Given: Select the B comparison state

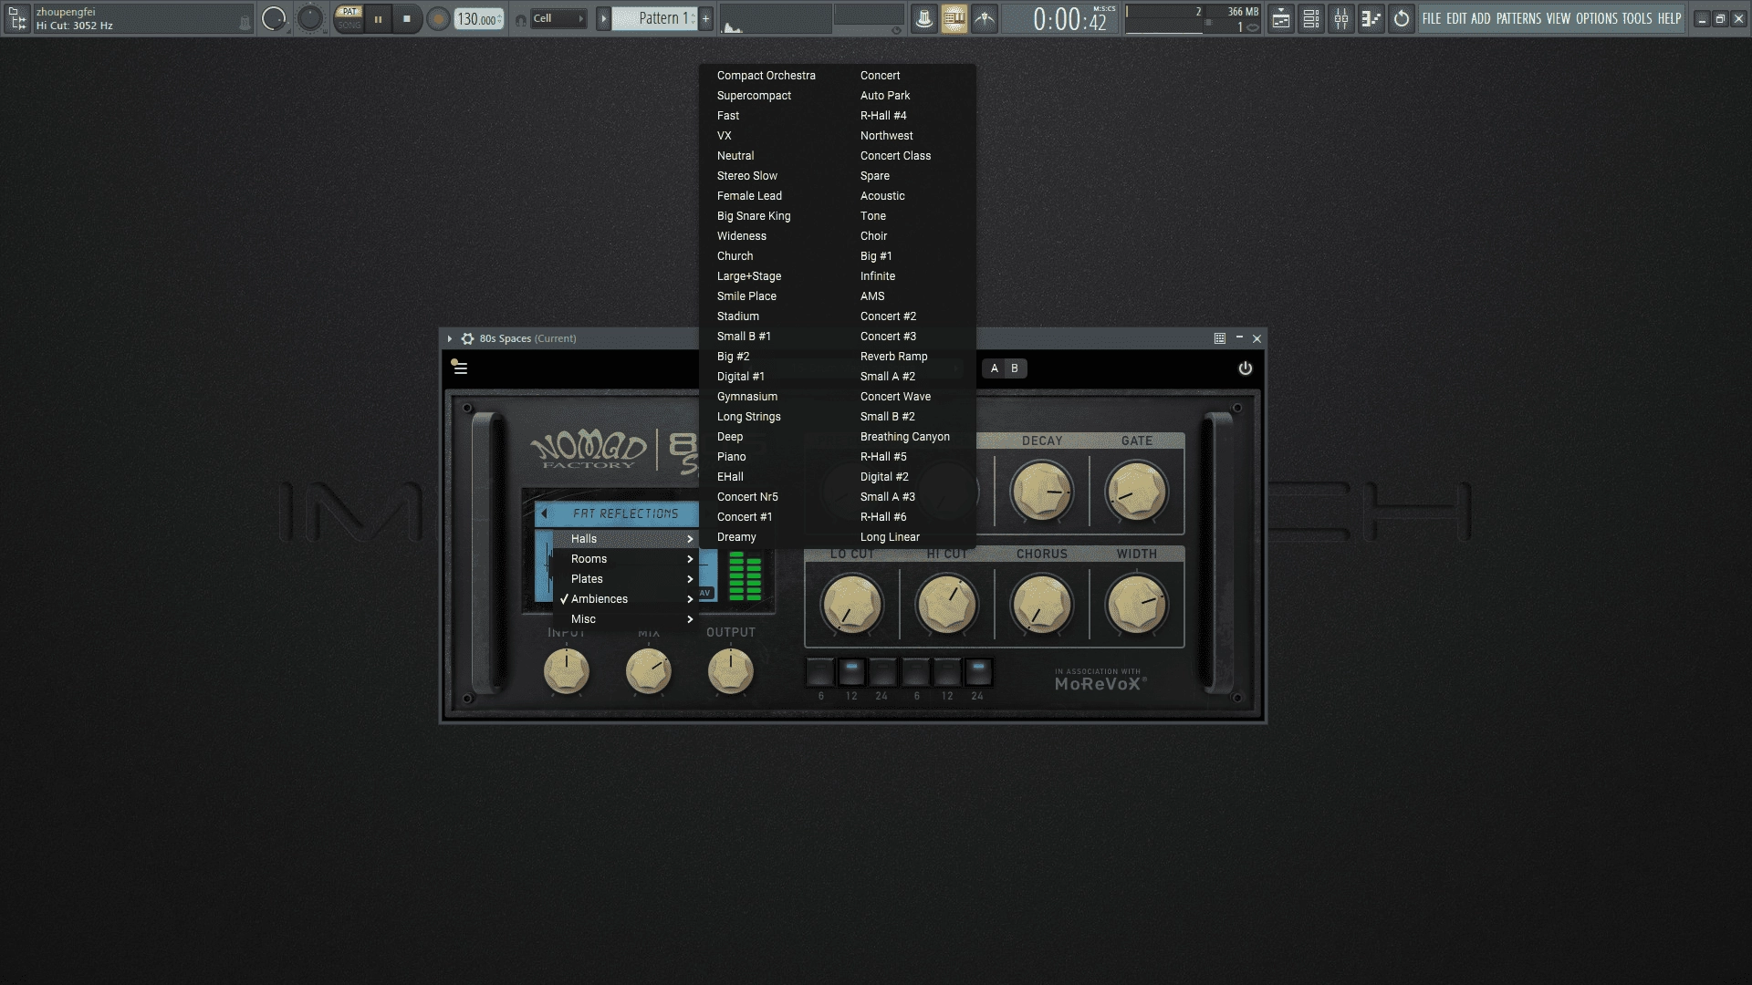Looking at the screenshot, I should (1015, 368).
